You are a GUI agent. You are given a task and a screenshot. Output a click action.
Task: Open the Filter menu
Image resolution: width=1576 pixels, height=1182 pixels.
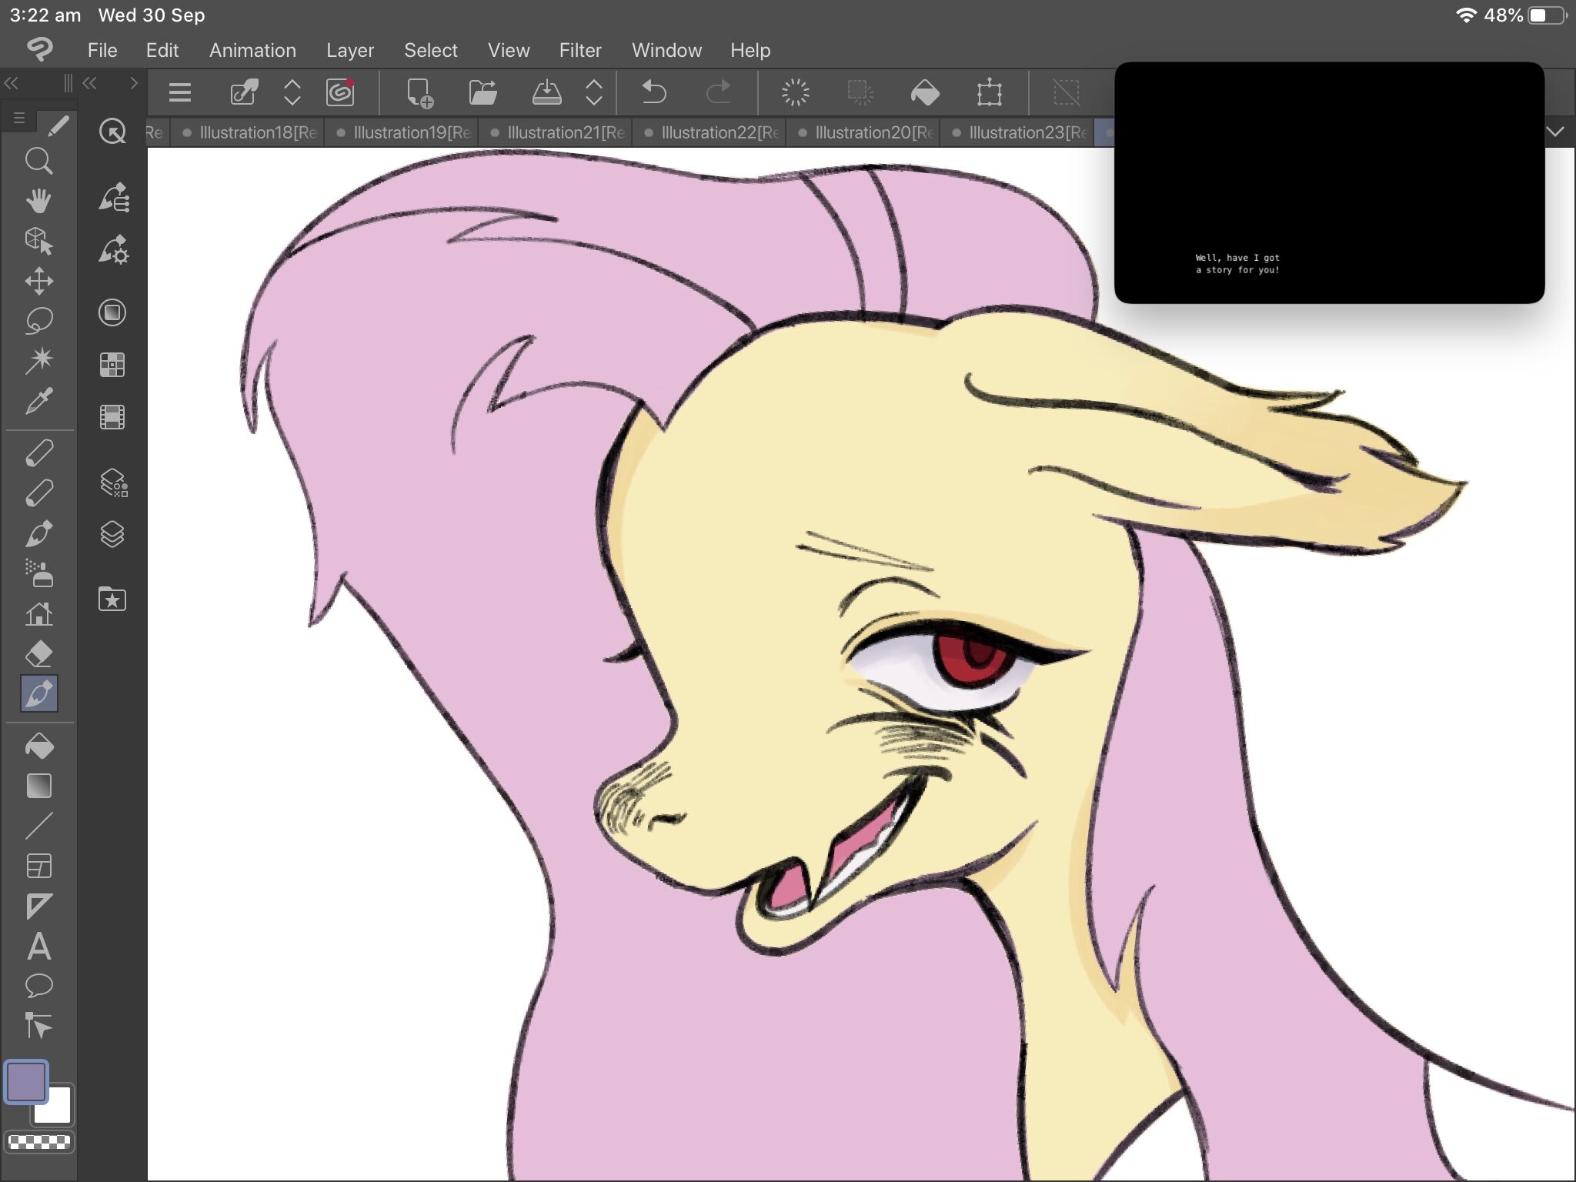580,50
